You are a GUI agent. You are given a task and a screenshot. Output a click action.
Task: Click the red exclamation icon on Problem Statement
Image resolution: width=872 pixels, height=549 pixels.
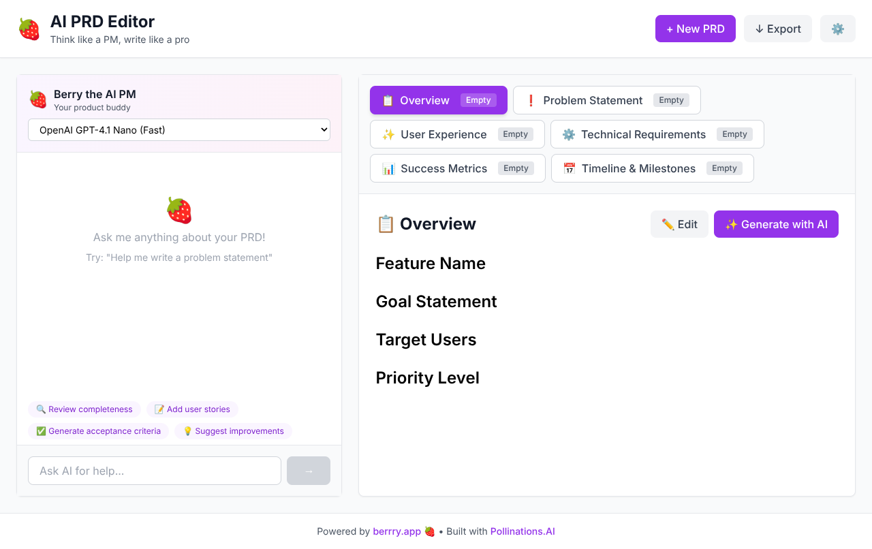point(531,99)
